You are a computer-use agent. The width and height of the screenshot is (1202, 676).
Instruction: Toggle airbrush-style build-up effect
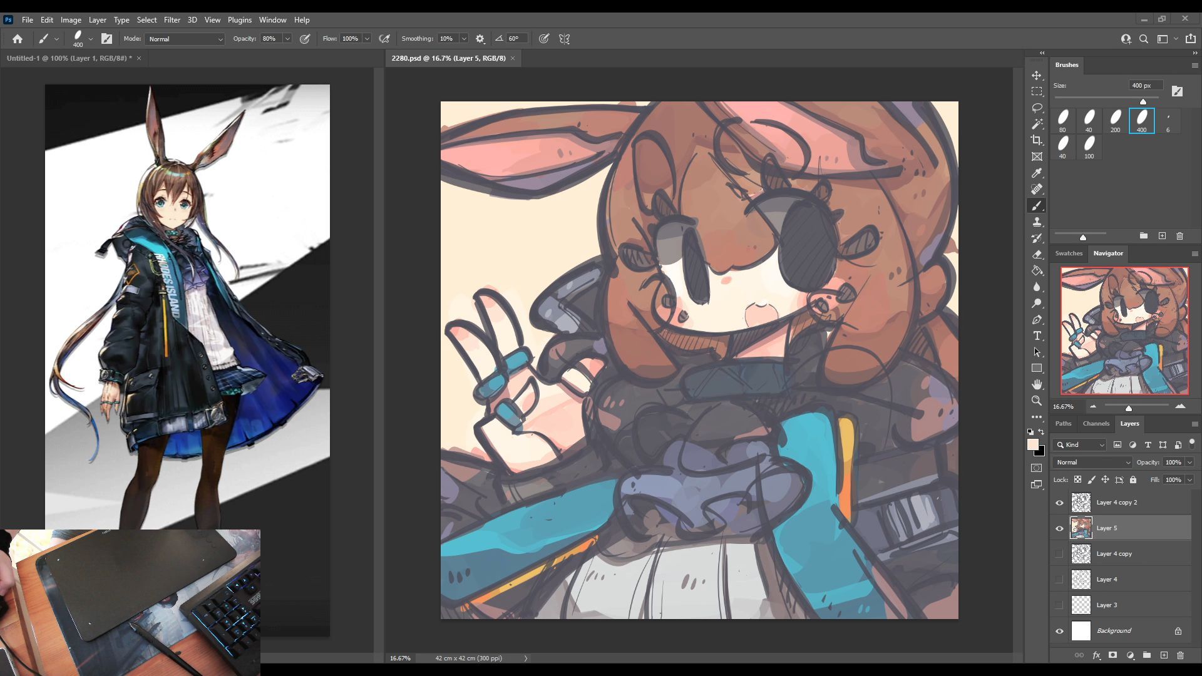[385, 39]
